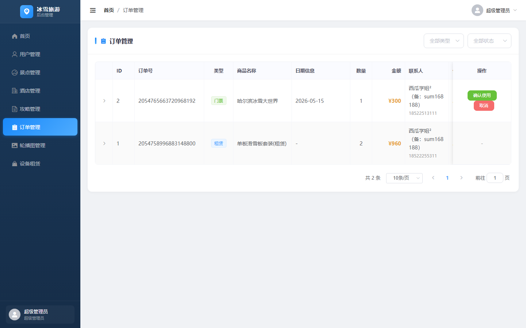Select page number 1 in pagination
Viewport: 526px width, 328px height.
pos(447,178)
